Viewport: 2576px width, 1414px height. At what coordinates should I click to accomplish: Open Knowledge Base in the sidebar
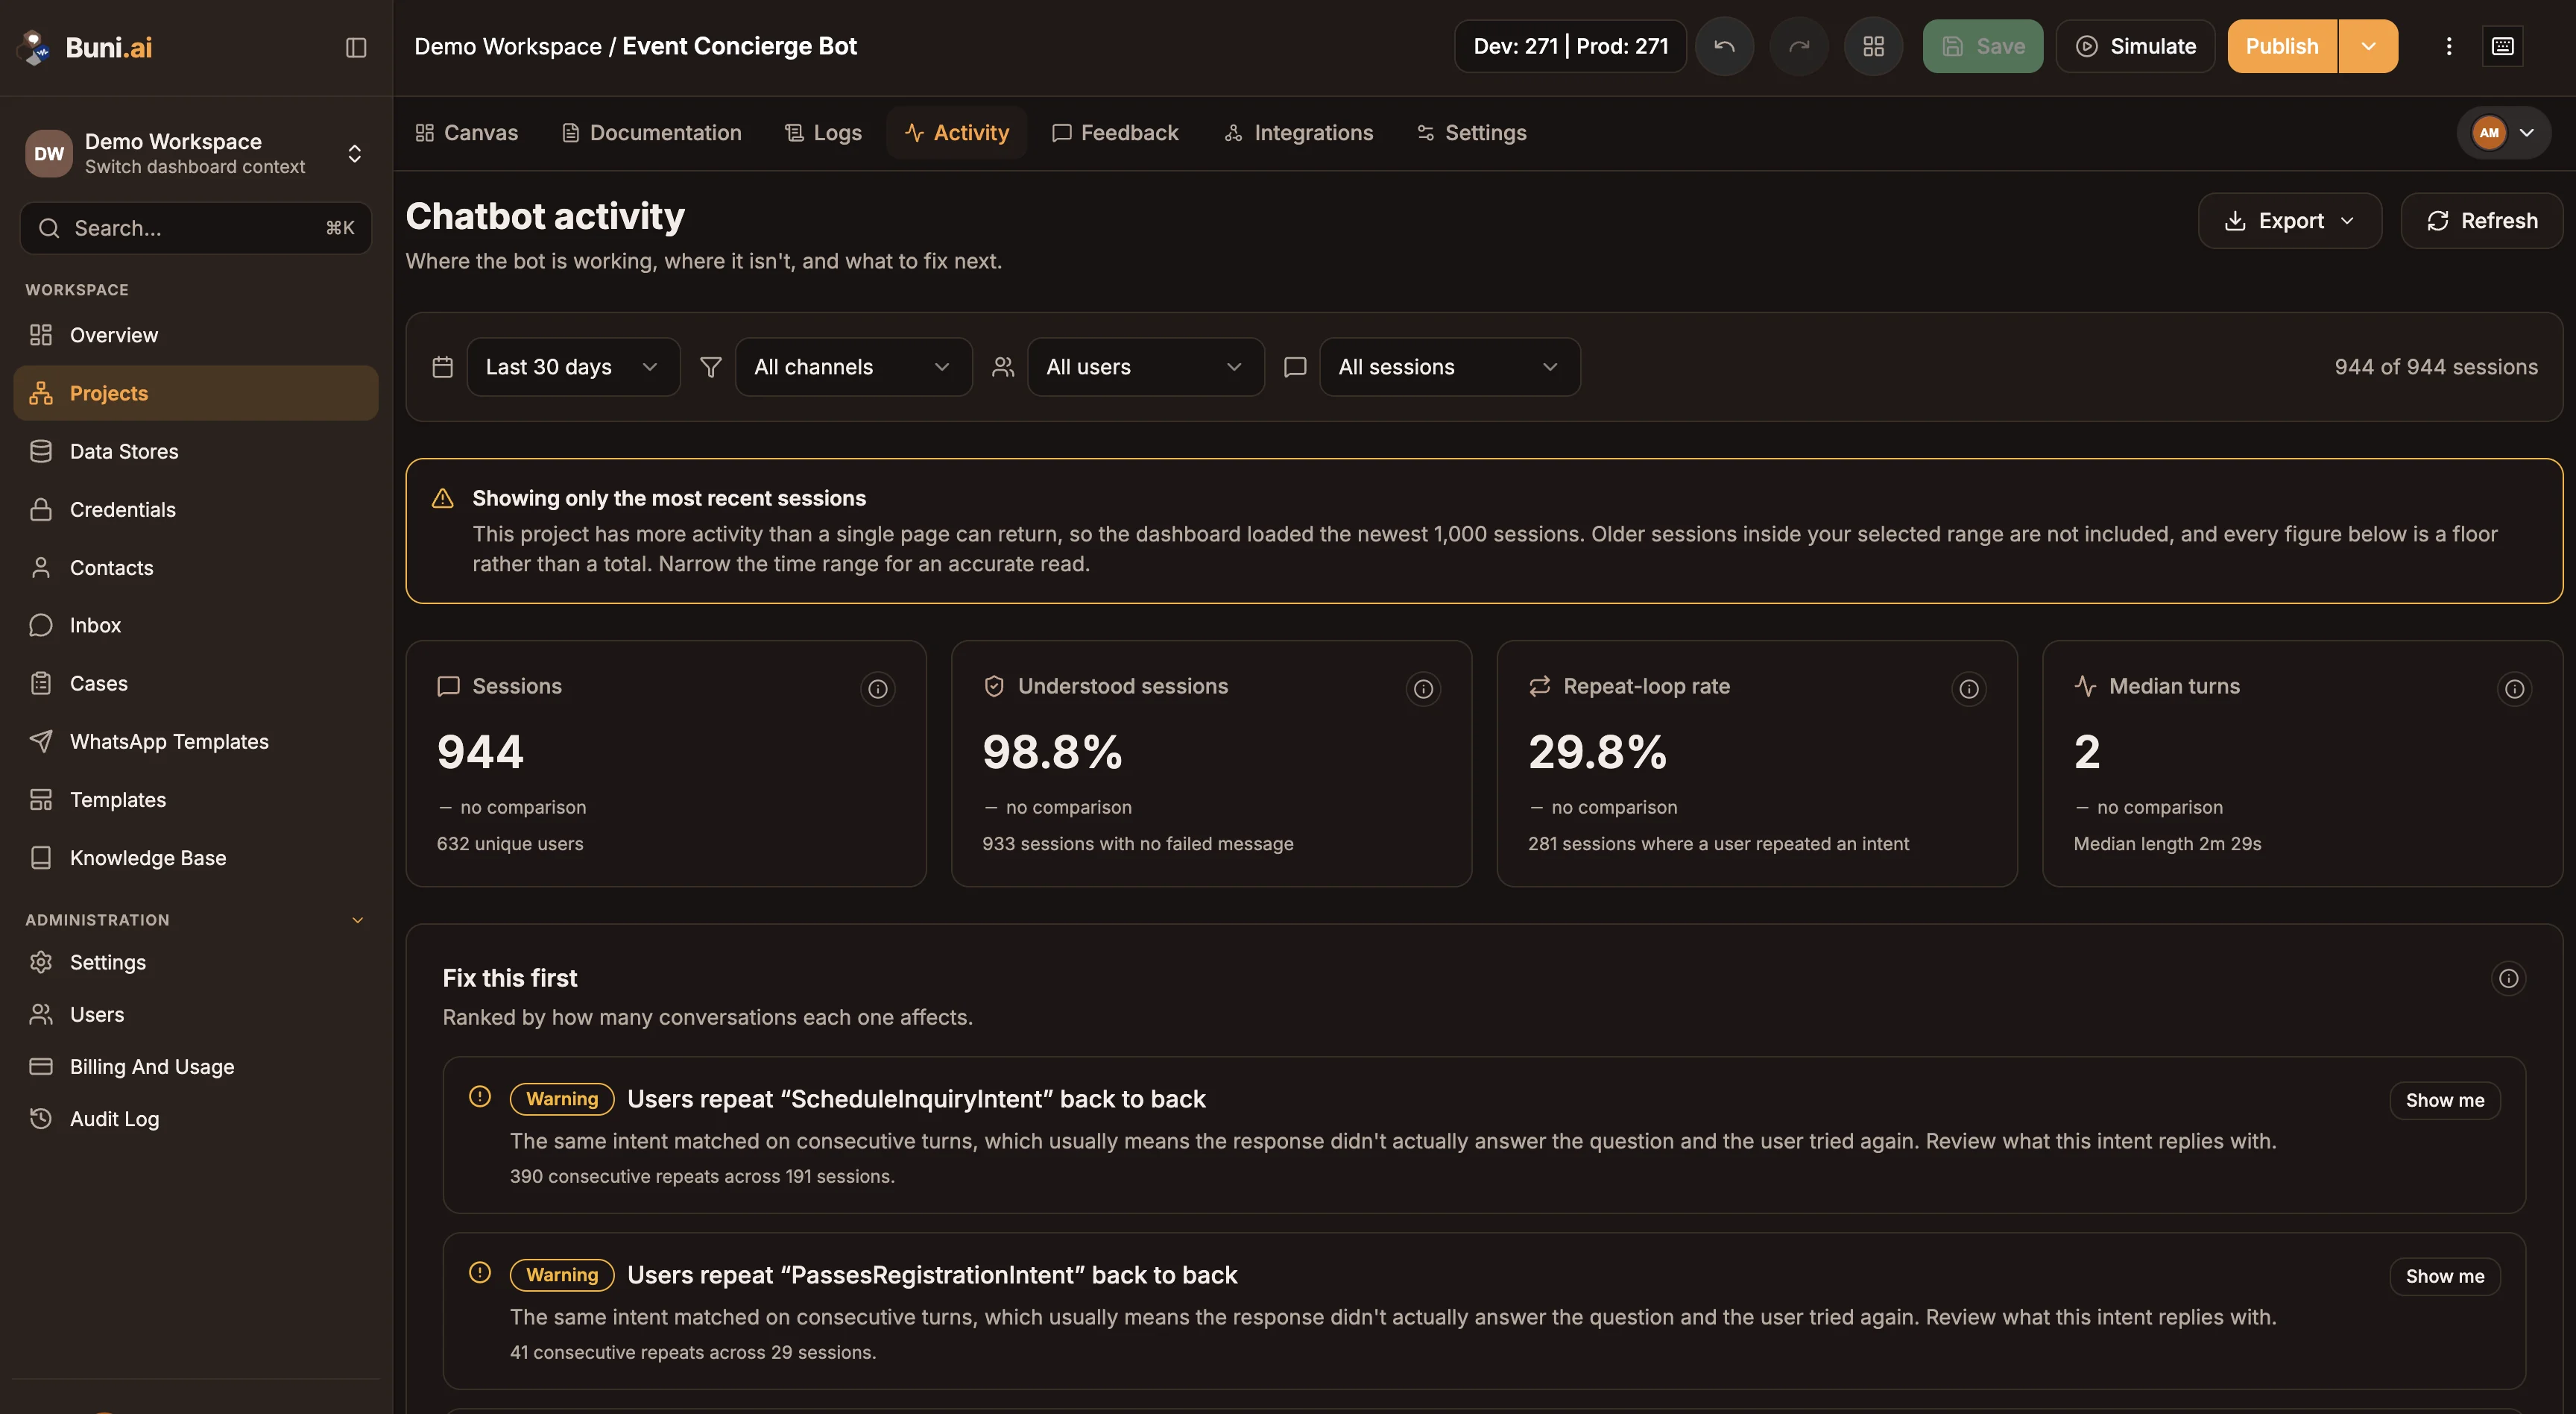click(196, 858)
